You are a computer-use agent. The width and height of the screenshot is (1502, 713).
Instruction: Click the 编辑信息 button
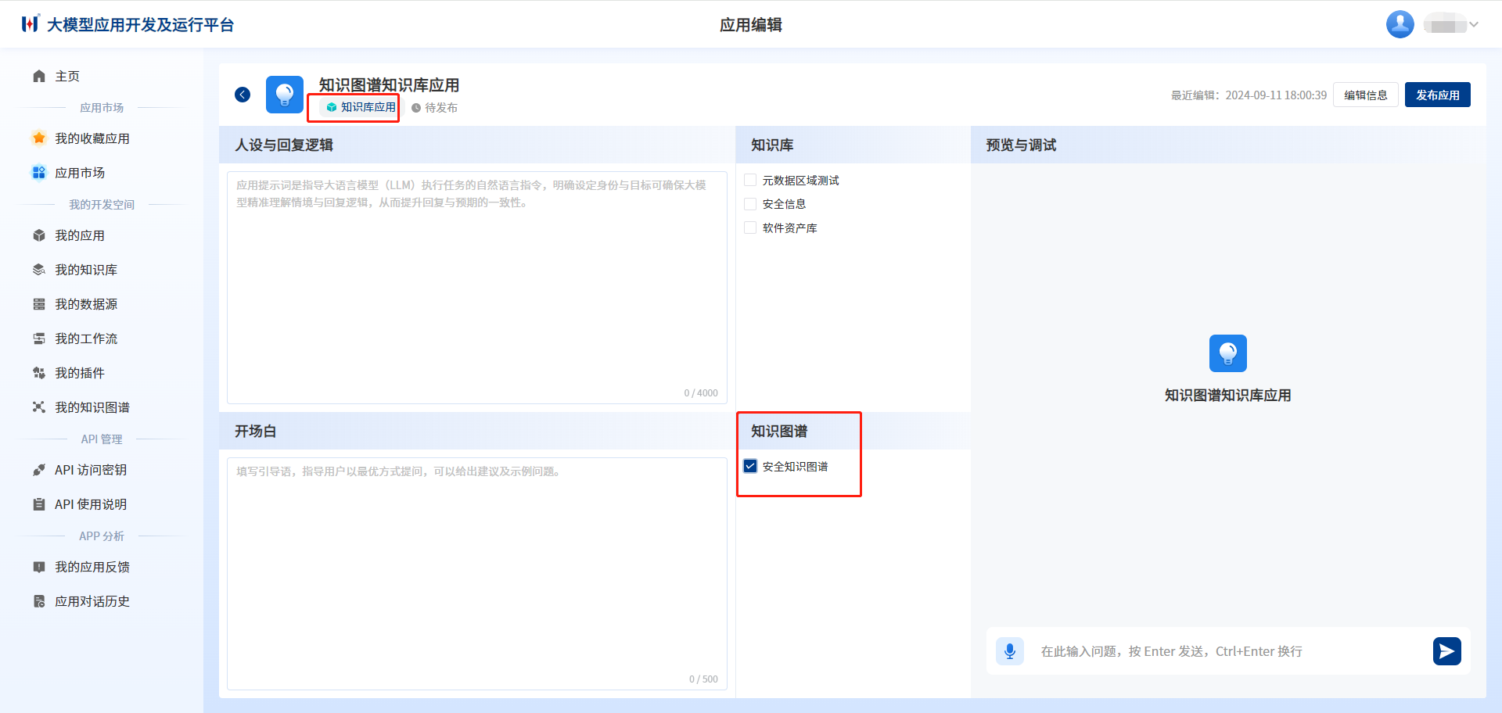(x=1365, y=95)
